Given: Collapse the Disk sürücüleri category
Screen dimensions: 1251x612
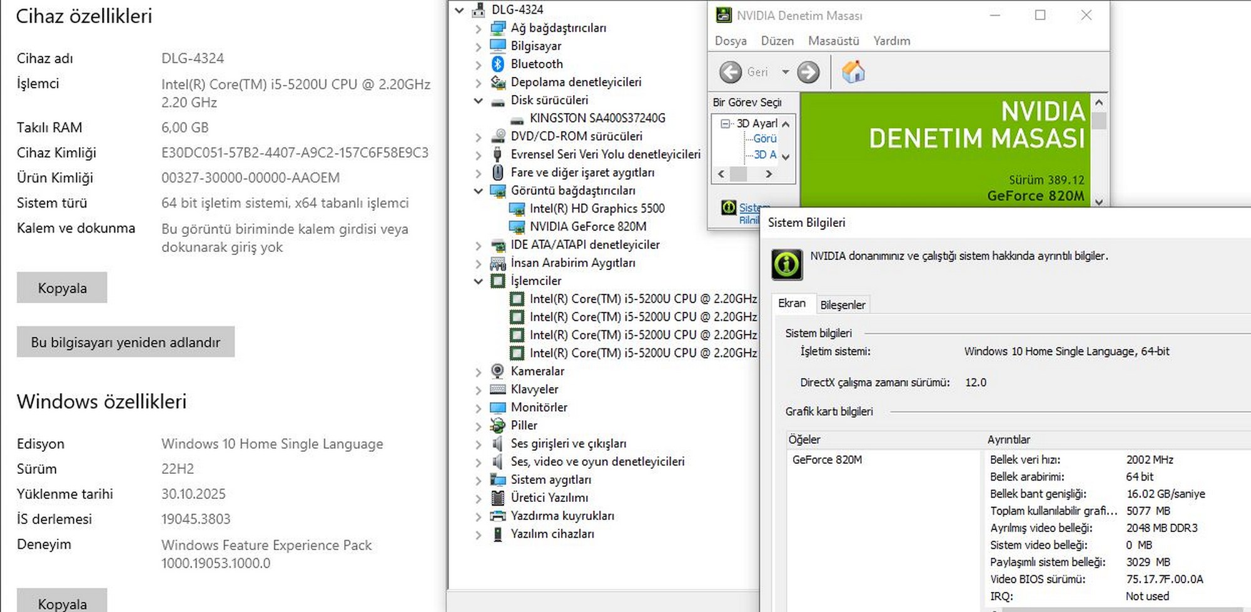Looking at the screenshot, I should click(x=479, y=101).
